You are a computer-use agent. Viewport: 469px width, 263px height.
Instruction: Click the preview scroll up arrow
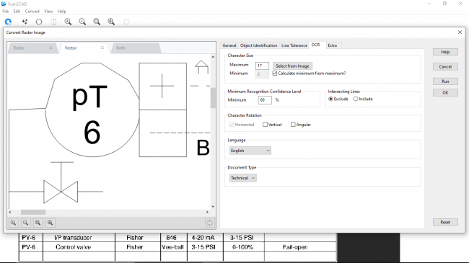(x=213, y=57)
